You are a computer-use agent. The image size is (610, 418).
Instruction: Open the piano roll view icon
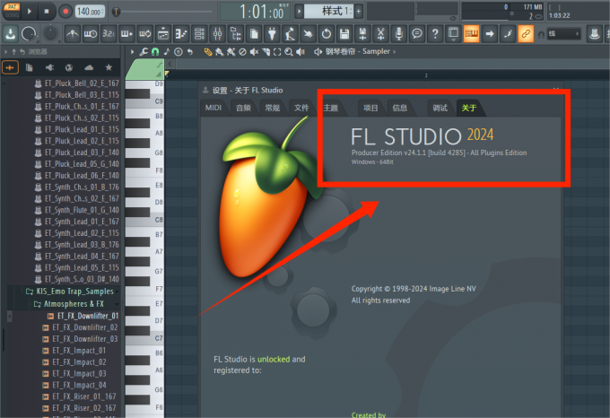181,34
